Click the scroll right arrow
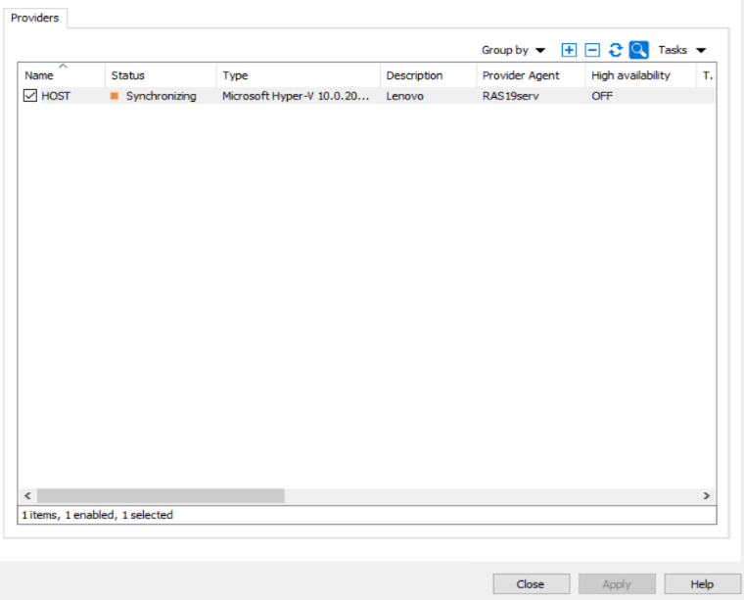The height and width of the screenshot is (600, 744). click(707, 496)
